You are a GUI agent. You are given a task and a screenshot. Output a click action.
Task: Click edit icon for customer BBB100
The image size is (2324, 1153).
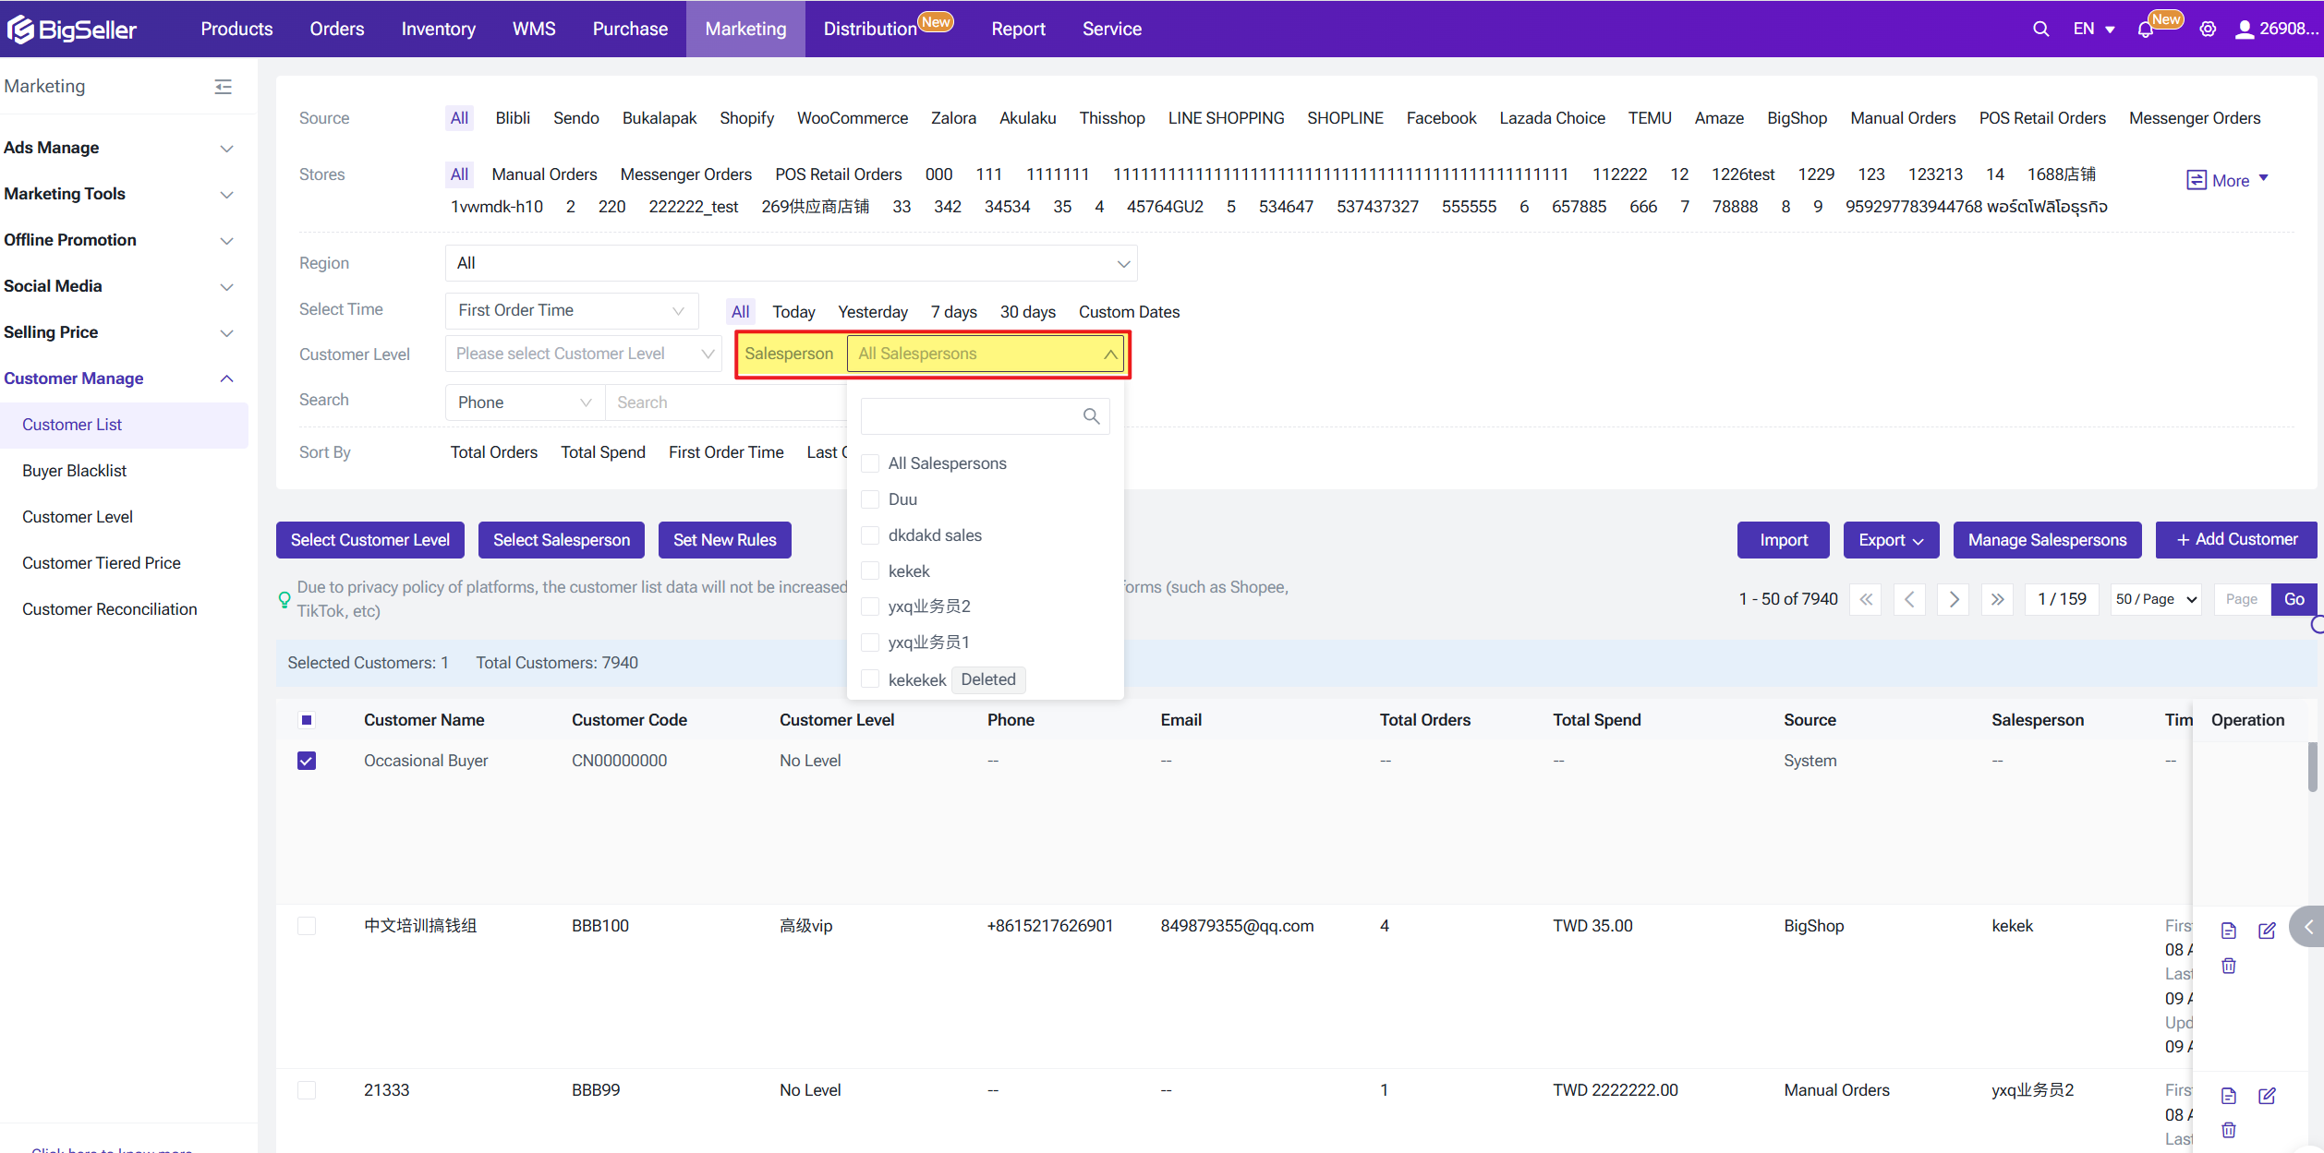(2267, 931)
